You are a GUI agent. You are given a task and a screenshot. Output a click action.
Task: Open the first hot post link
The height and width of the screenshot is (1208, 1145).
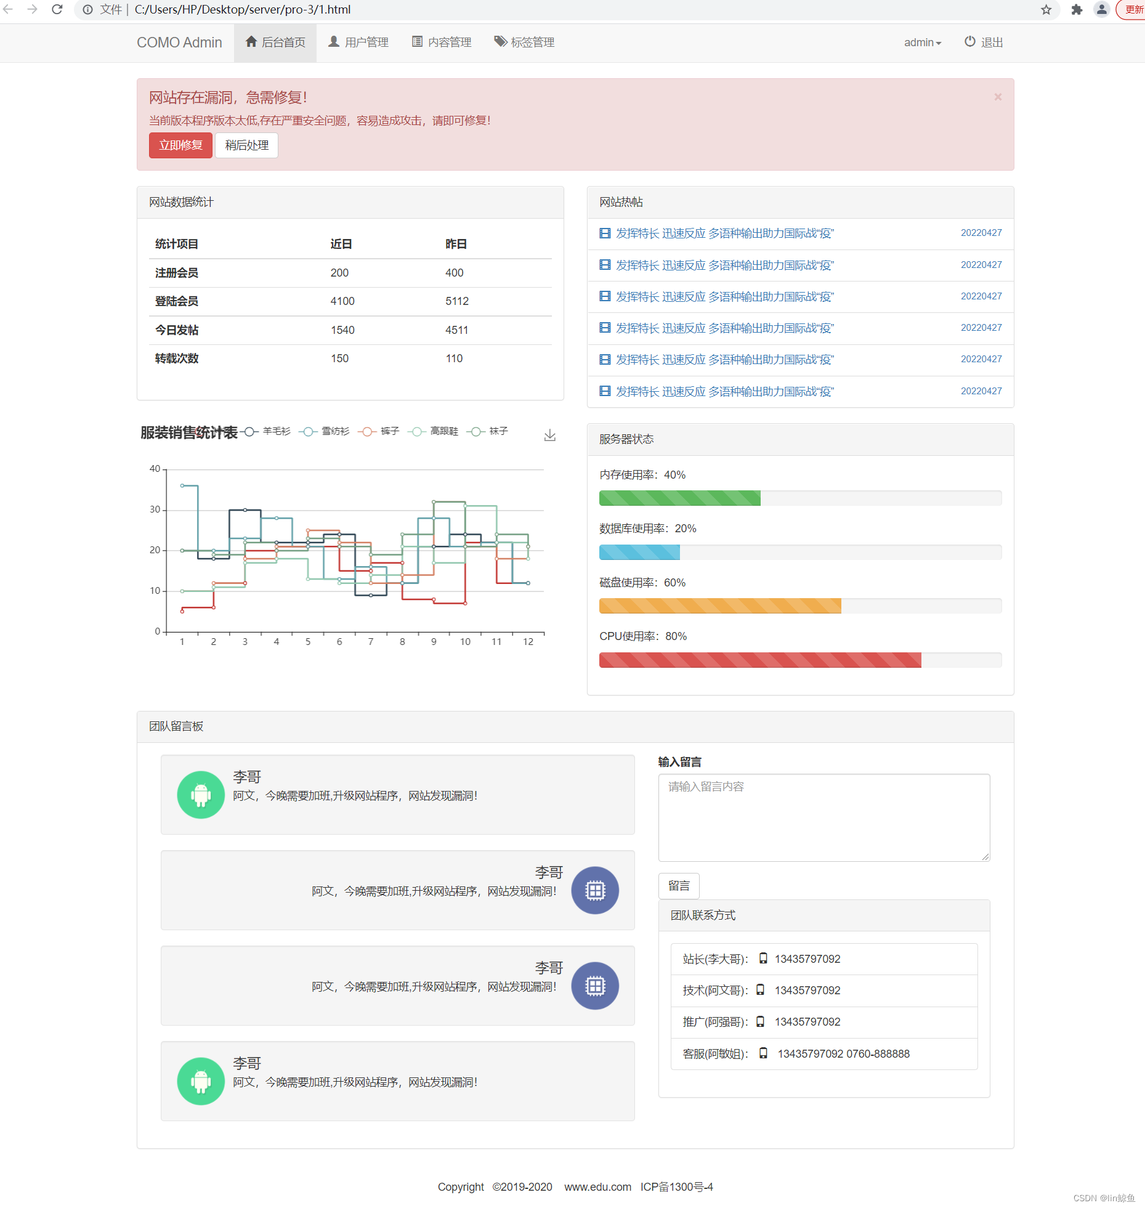(724, 233)
